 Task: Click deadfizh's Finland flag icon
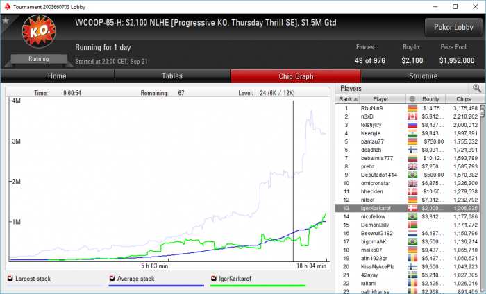point(412,150)
